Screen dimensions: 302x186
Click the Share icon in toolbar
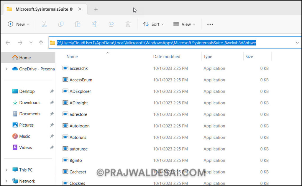(111, 24)
